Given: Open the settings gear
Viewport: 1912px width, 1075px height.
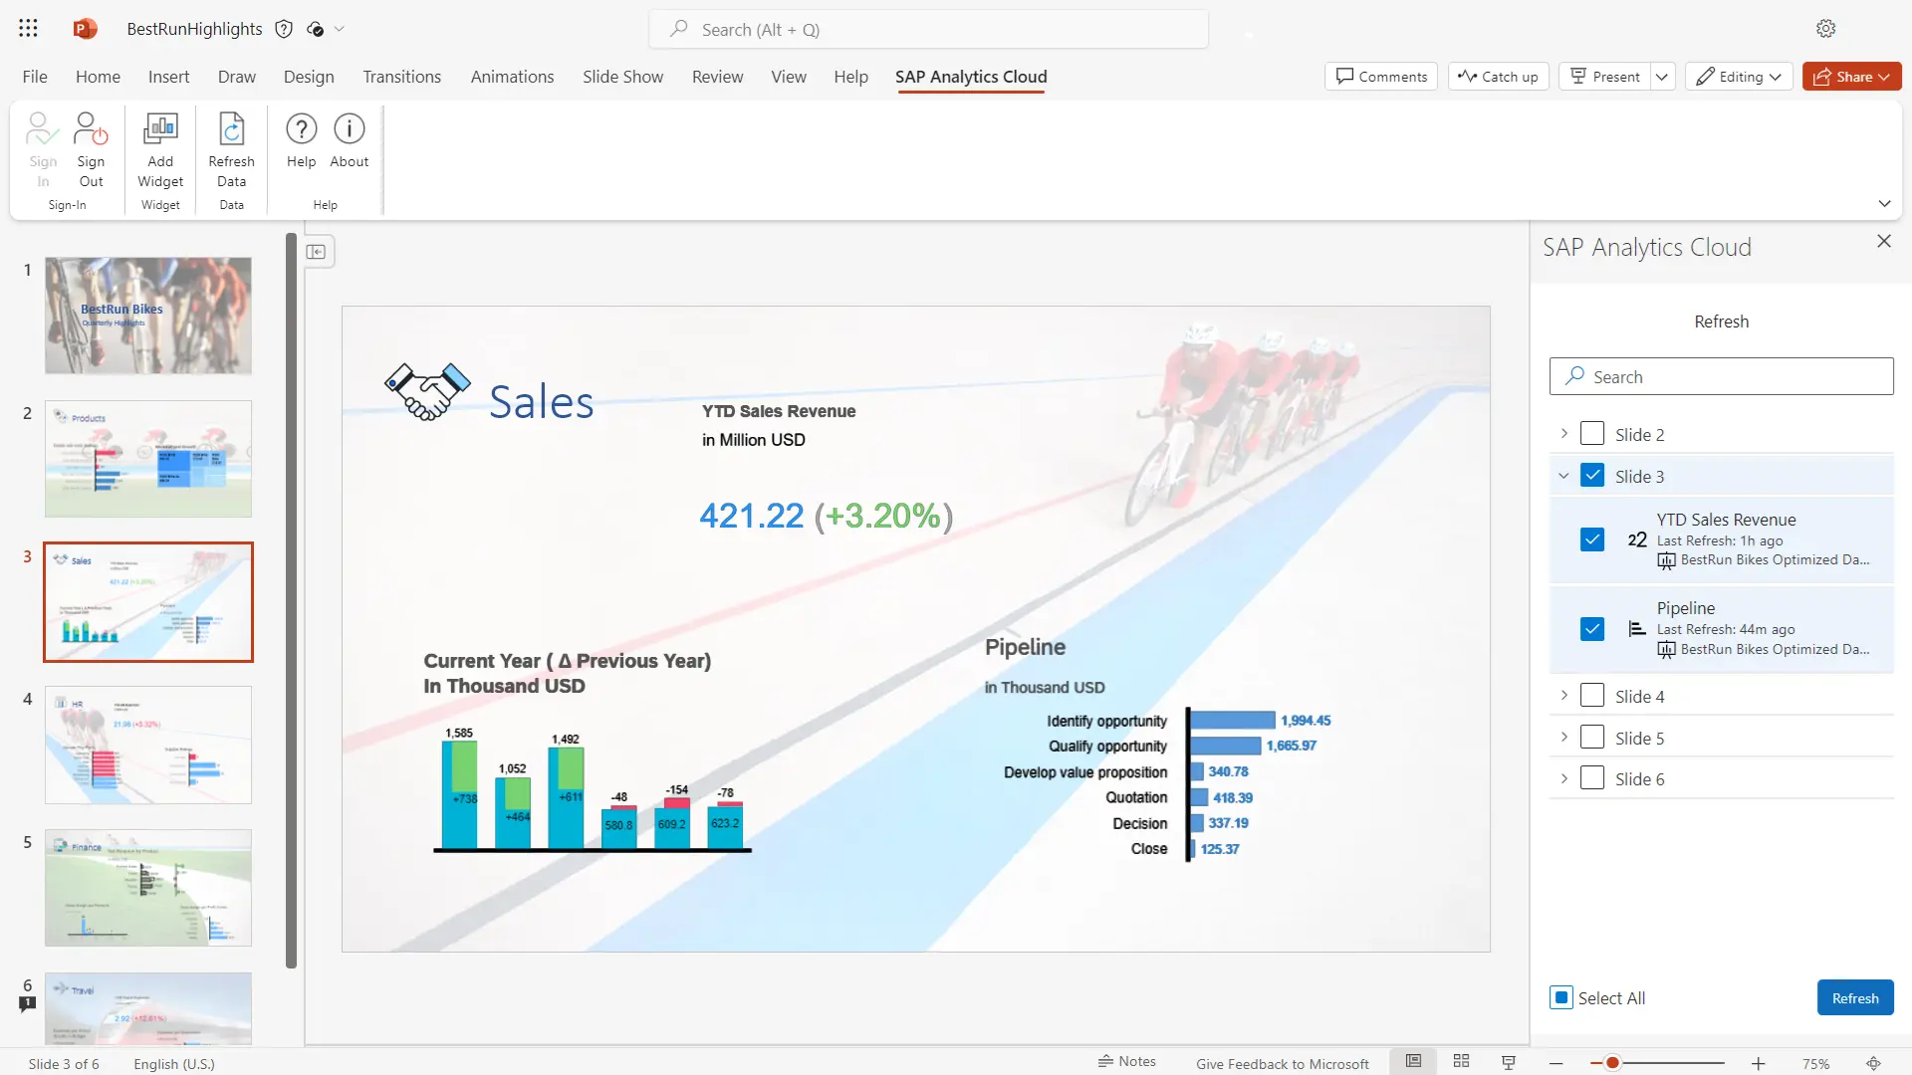Looking at the screenshot, I should (x=1825, y=29).
